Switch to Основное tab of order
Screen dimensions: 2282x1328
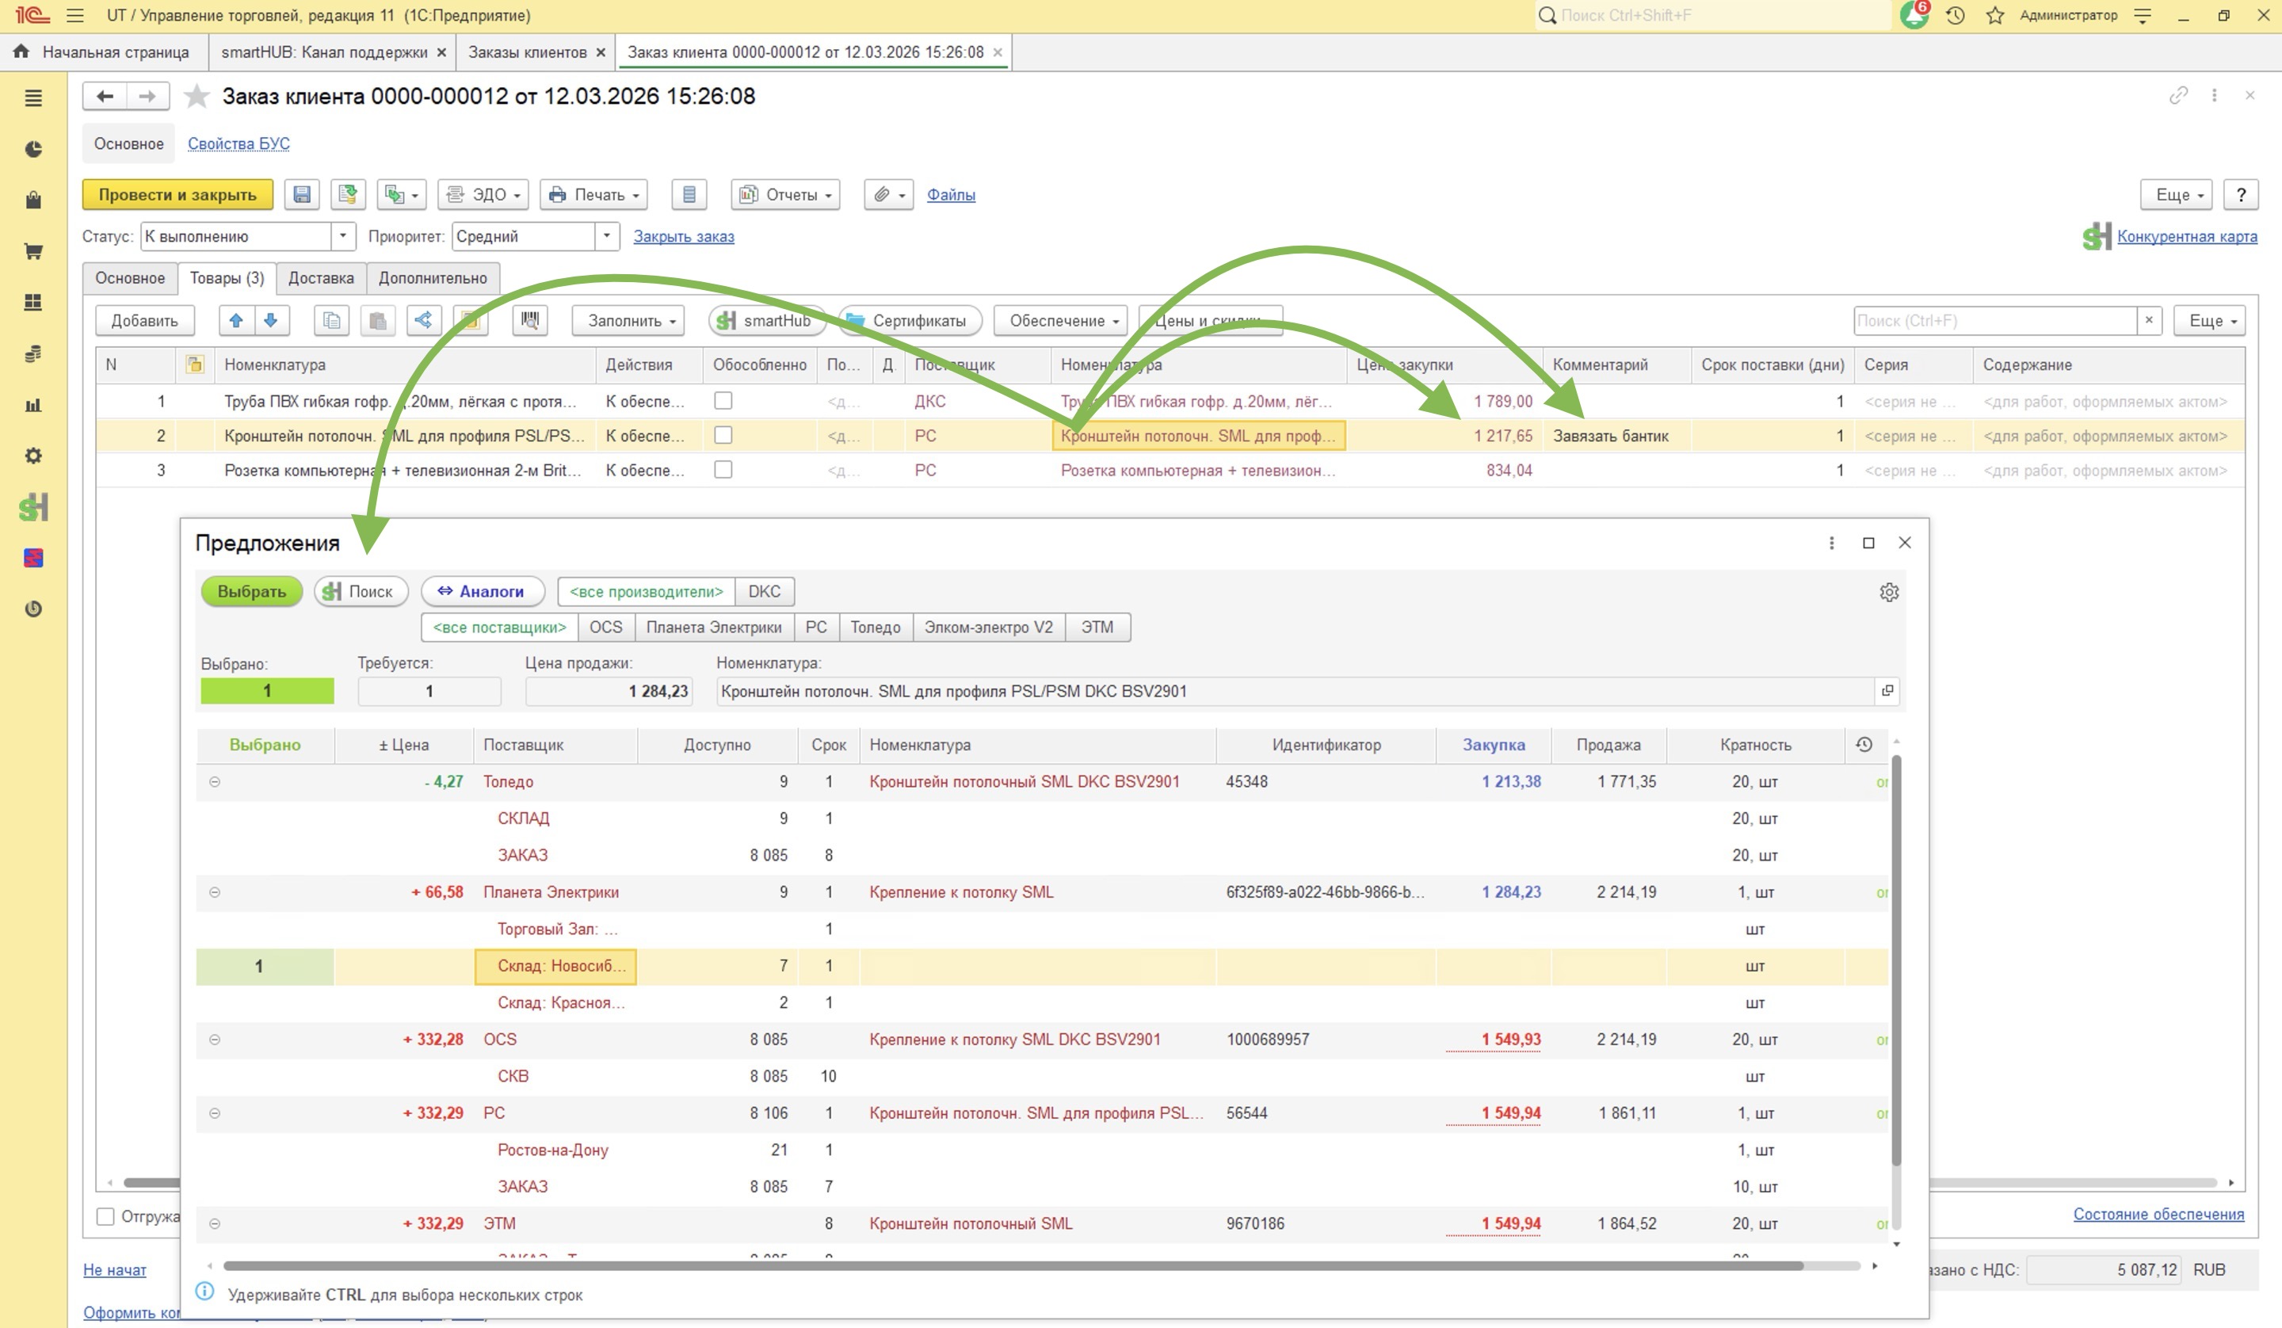[x=131, y=278]
